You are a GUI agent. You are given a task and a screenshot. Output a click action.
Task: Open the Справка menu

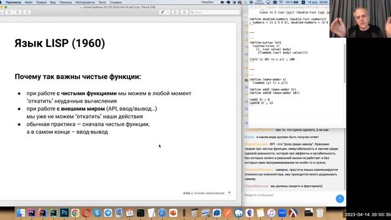115,2
